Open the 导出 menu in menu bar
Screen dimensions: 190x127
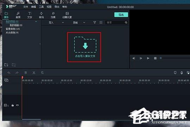coord(57,7)
